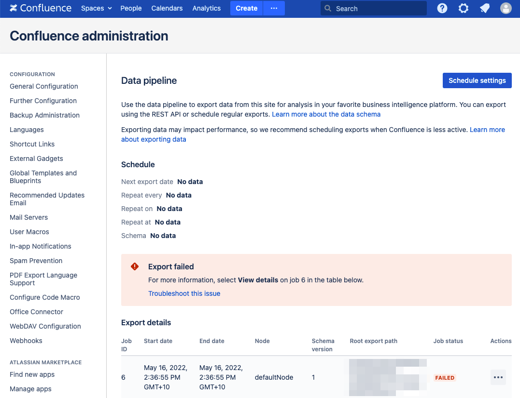520x398 pixels.
Task: Click the Export details heading
Action: click(146, 322)
